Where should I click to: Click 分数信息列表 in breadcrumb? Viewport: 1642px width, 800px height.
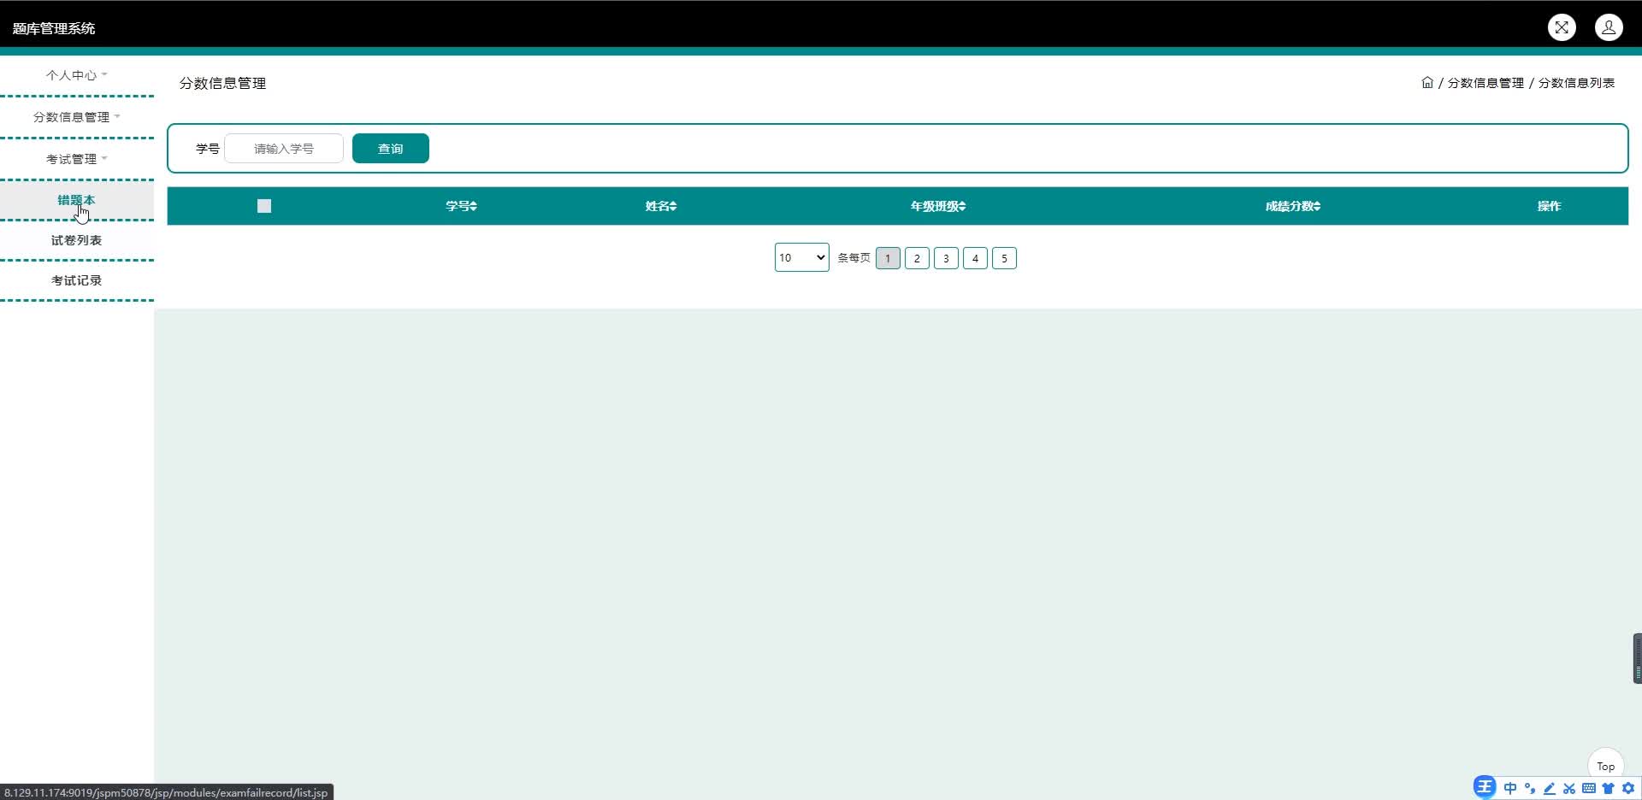pyautogui.click(x=1576, y=83)
